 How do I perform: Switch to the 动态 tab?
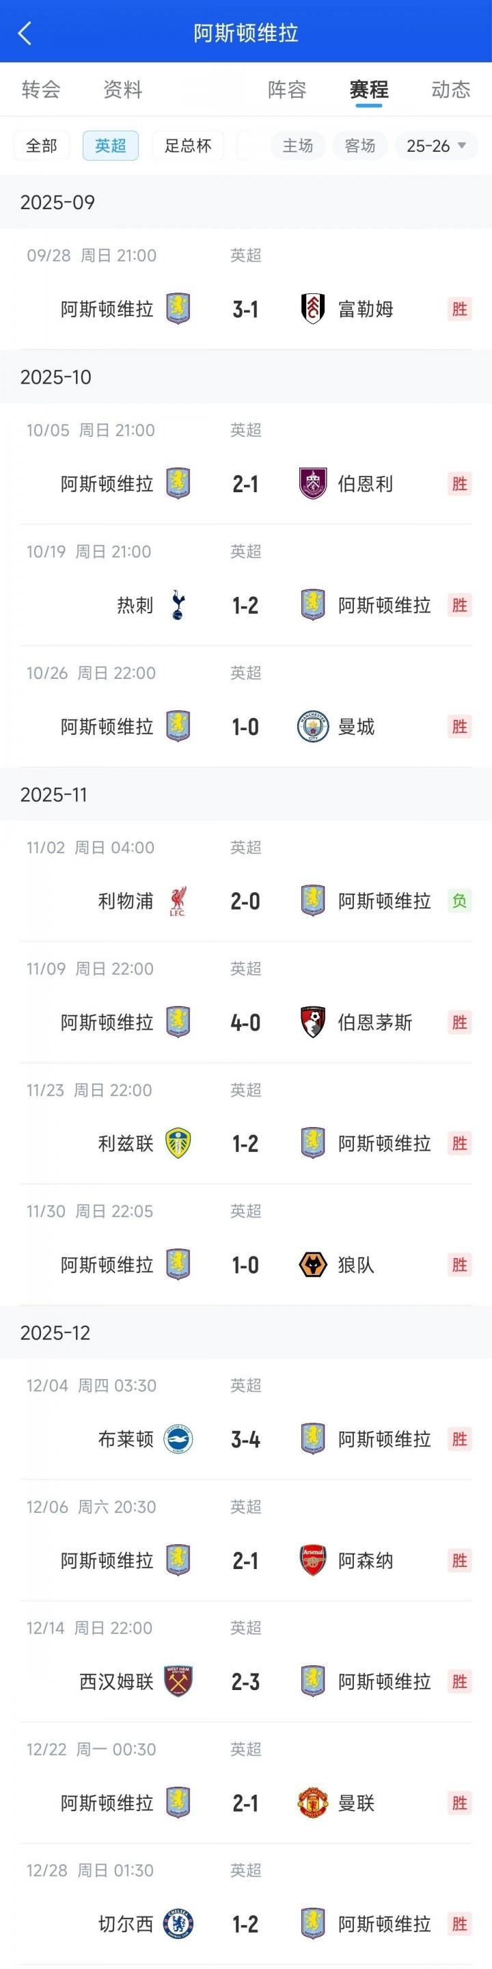pos(451,90)
